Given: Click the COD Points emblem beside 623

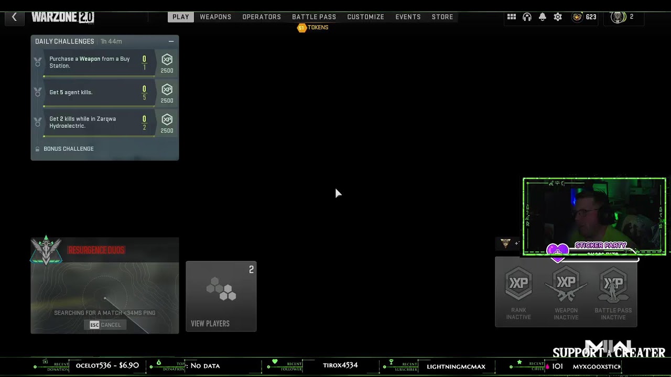Looking at the screenshot, I should pos(577,17).
